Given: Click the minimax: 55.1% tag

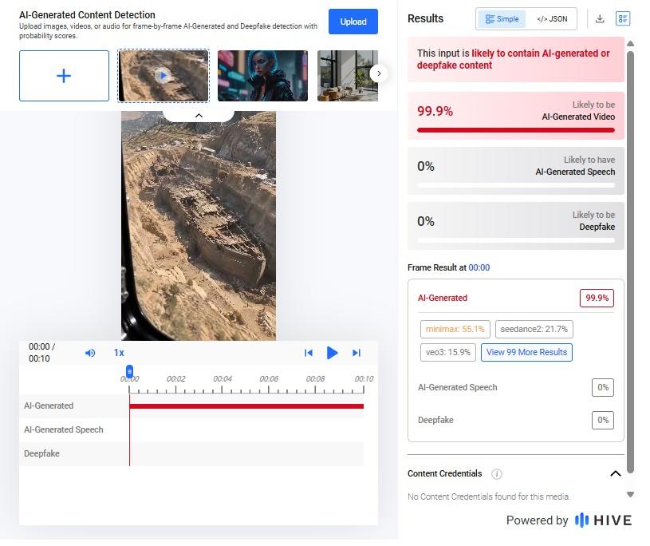Looking at the screenshot, I should pyautogui.click(x=455, y=330).
